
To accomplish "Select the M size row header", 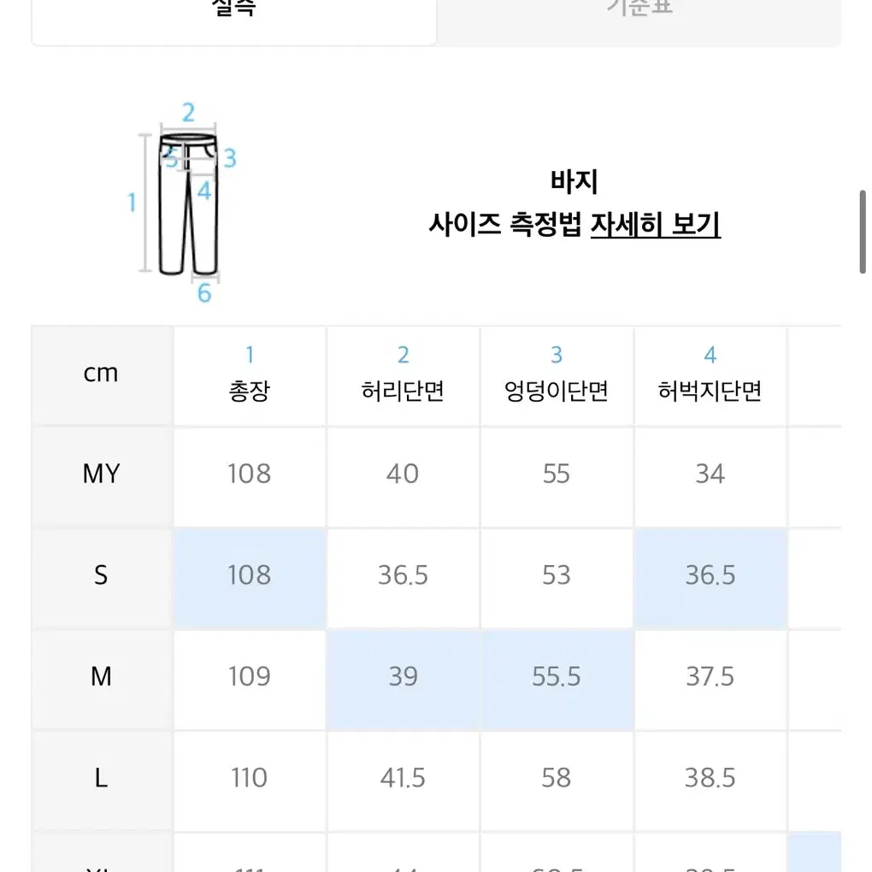I will 101,677.
